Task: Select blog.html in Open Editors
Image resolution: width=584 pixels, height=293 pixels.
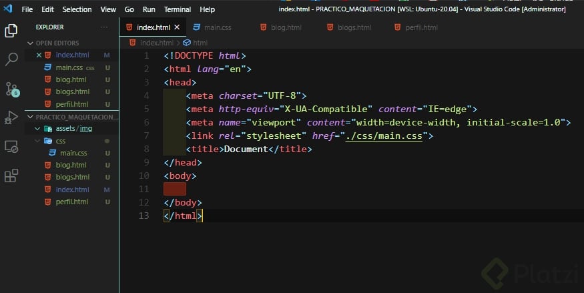Action: 72,79
